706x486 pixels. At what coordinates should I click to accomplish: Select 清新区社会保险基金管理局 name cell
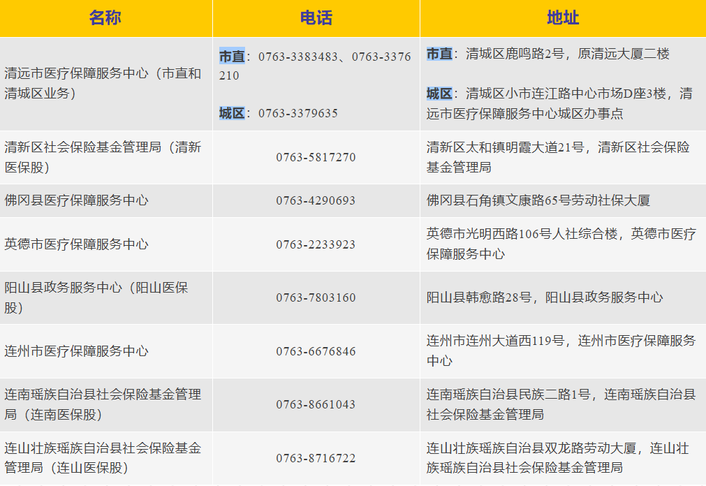point(103,157)
